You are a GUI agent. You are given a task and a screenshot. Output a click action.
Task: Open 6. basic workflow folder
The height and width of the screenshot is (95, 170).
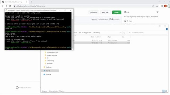coord(51,55)
